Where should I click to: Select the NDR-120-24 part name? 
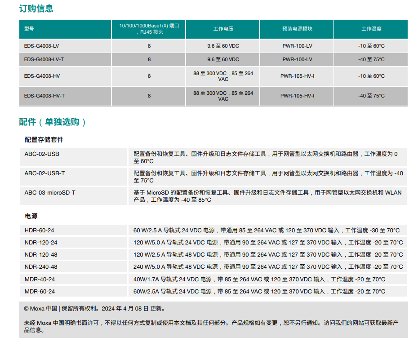click(x=41, y=243)
